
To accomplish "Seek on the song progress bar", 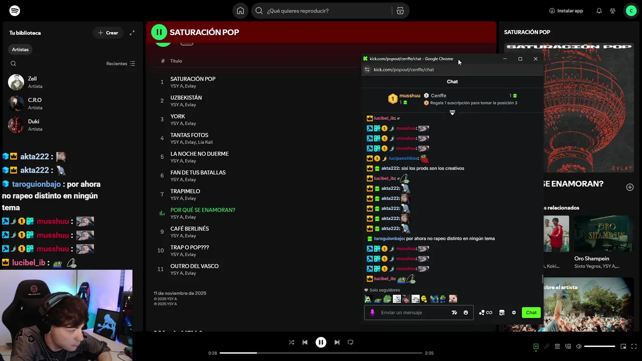I will pos(321,353).
